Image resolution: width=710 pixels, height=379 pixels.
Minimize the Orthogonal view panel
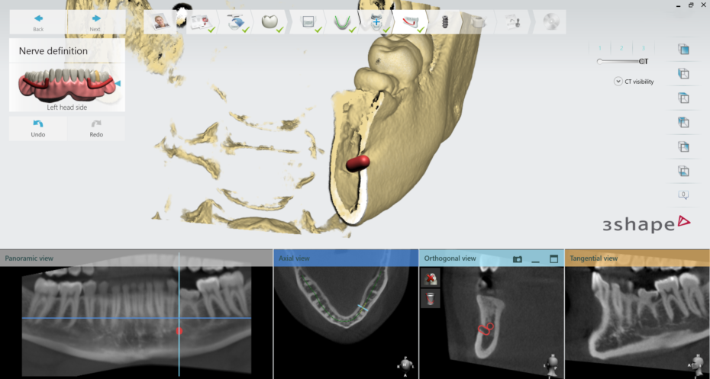coord(535,259)
